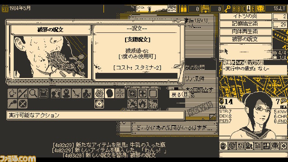Click the stamina value 14
Screen dimensions: 288x162
(228, 102)
